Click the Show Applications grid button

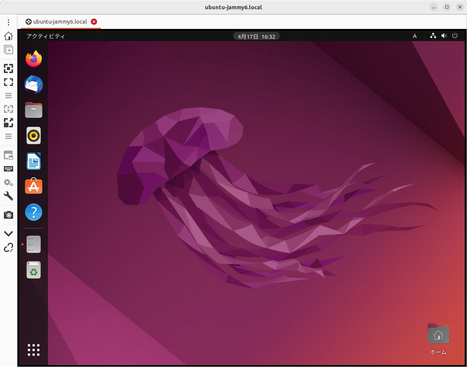tap(34, 350)
